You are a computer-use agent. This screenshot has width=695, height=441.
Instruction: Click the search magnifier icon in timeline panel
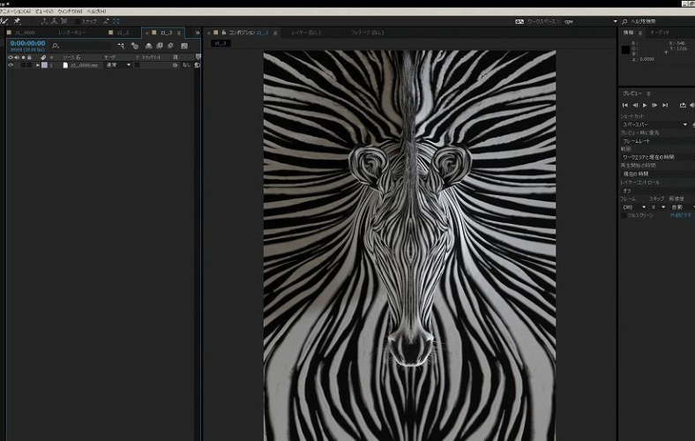click(x=56, y=46)
